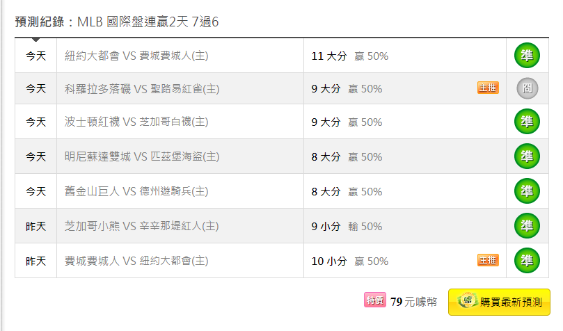Open 芝加哥小熊 VS 辛辛那堤紅人(主) matchup
The image size is (563, 331).
141,226
